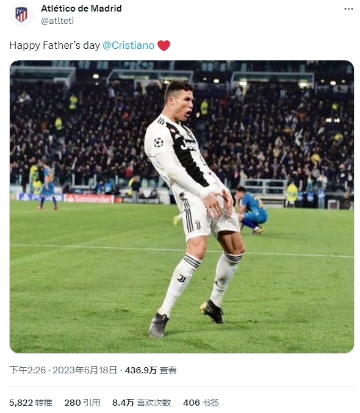Click the 引用 label
This screenshot has width=360, height=413.
pos(92,403)
